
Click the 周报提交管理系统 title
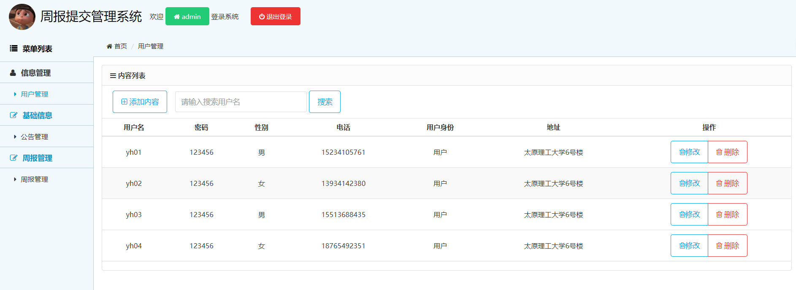[91, 16]
